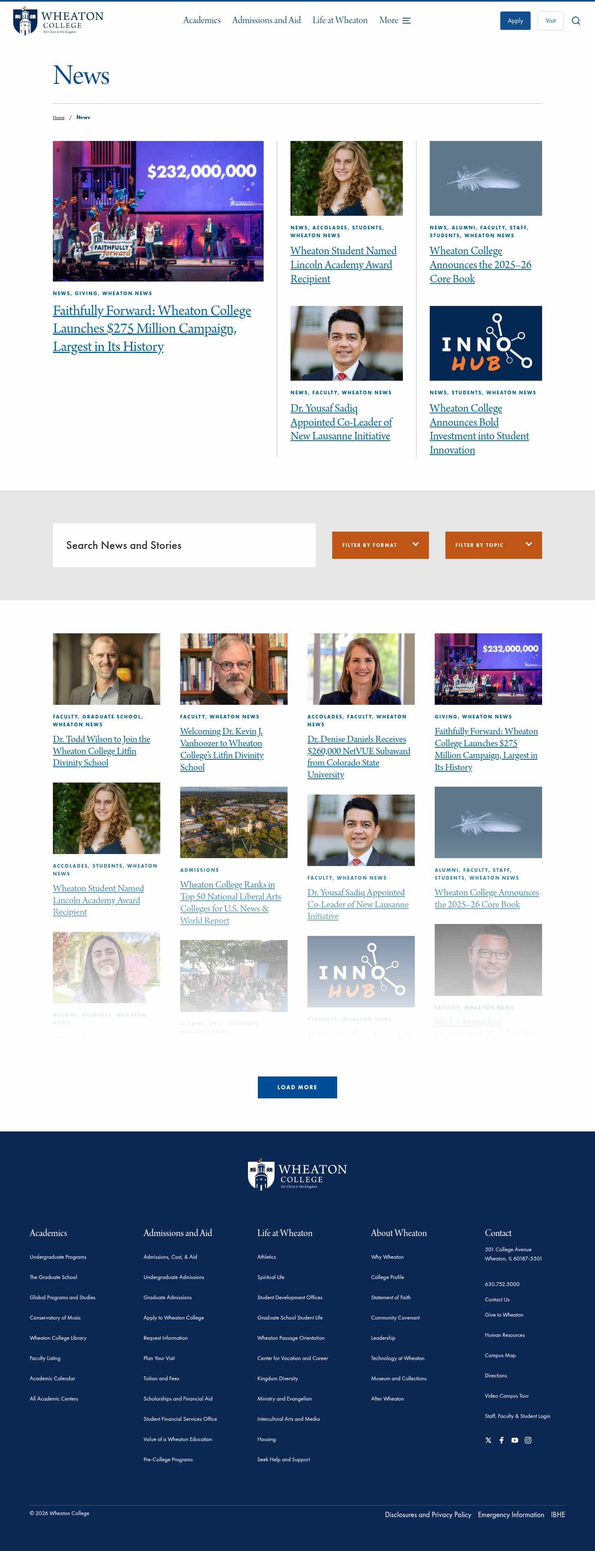The height and width of the screenshot is (1551, 595).
Task: Open Scholarships and Financial Aid footer link
Action: [x=178, y=1399]
